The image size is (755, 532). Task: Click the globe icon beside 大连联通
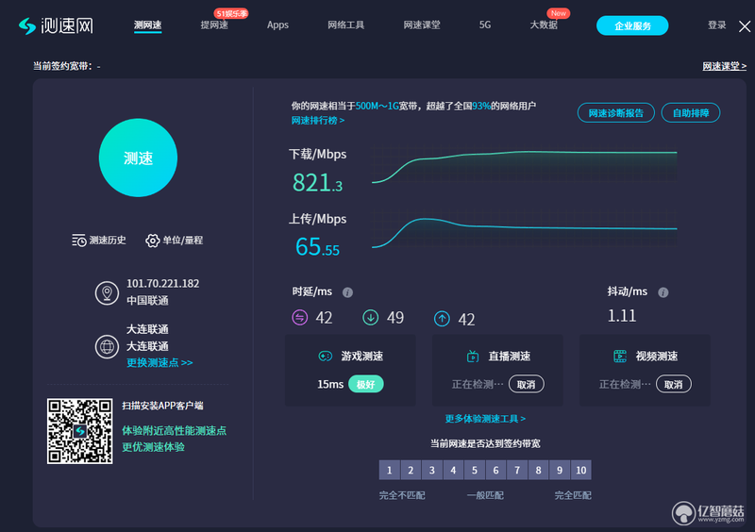coord(107,346)
